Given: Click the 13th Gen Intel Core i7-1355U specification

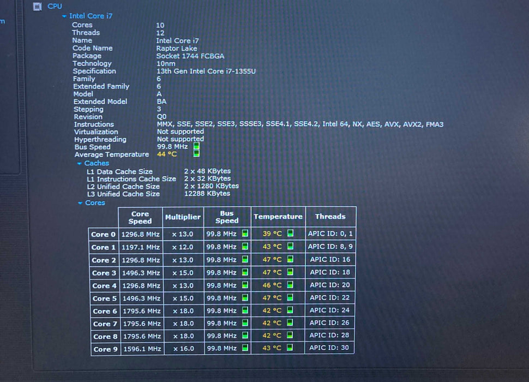Looking at the screenshot, I should [206, 71].
